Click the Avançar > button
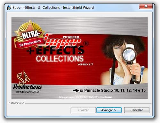Screen dimensions: 160x123 coord(109,110)
